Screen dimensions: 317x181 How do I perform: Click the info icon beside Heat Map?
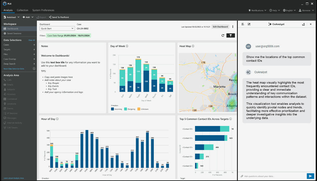coord(193,46)
